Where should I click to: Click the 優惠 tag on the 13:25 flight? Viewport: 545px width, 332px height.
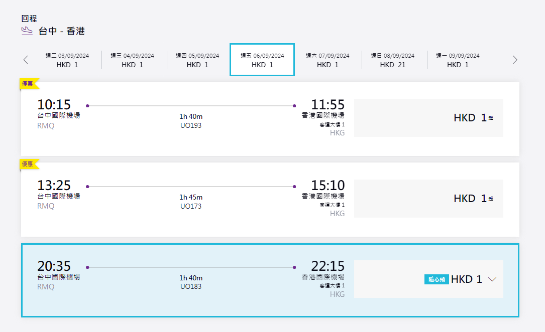coord(28,164)
